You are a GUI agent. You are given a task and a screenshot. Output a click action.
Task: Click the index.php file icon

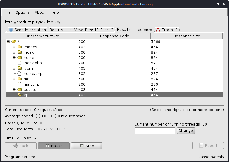pyautogui.click(x=20, y=63)
